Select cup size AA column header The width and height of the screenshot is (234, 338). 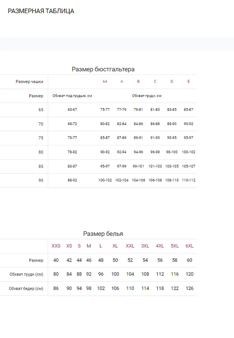click(105, 82)
